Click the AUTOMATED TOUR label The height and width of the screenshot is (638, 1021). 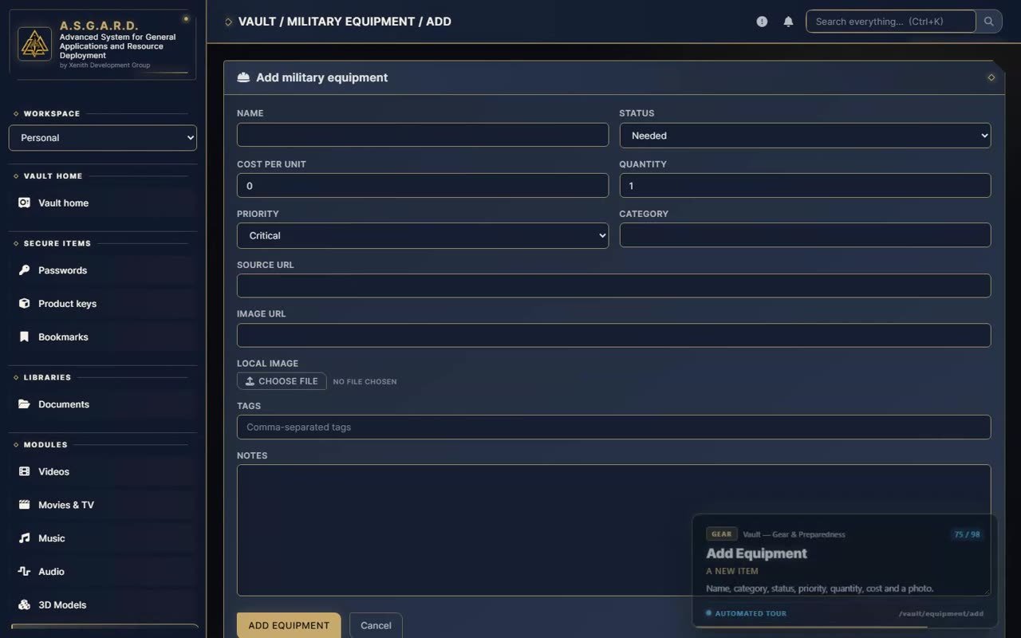(x=751, y=613)
